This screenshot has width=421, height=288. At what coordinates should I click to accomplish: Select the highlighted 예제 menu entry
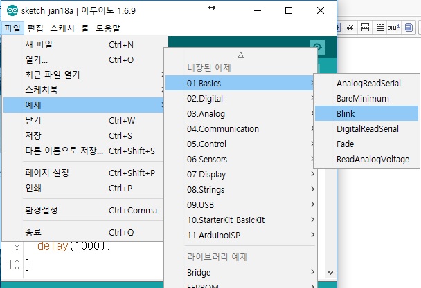84,105
